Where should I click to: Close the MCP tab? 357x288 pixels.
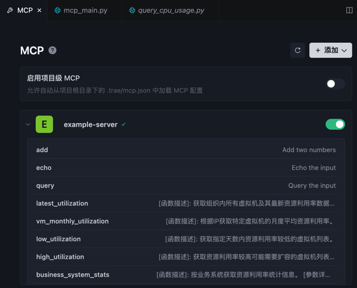click(x=39, y=11)
